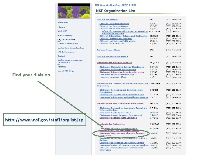Screen dimensions: 206x155
Task: Open NSF & Congress sidebar link
Action: [66, 52]
